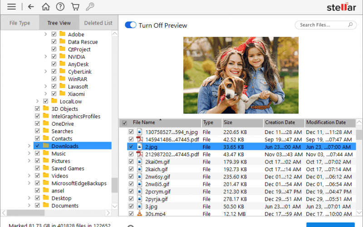This screenshot has height=227, width=363.
Task: Turn off the preview toggle switch
Action: pos(131,25)
